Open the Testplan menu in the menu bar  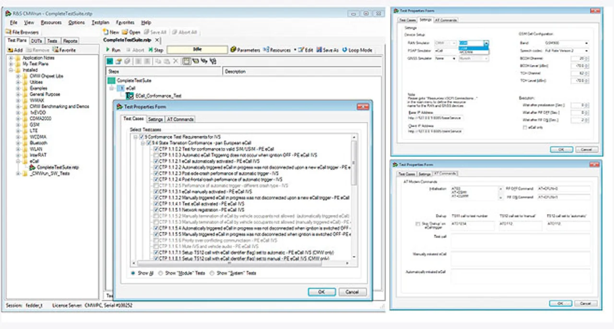[x=101, y=23]
